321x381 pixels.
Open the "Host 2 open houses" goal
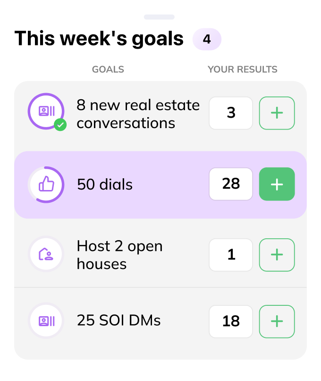119,255
